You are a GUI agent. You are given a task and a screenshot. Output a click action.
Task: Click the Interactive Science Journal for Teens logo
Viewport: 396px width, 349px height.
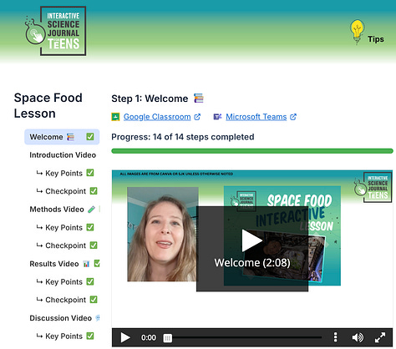click(56, 31)
